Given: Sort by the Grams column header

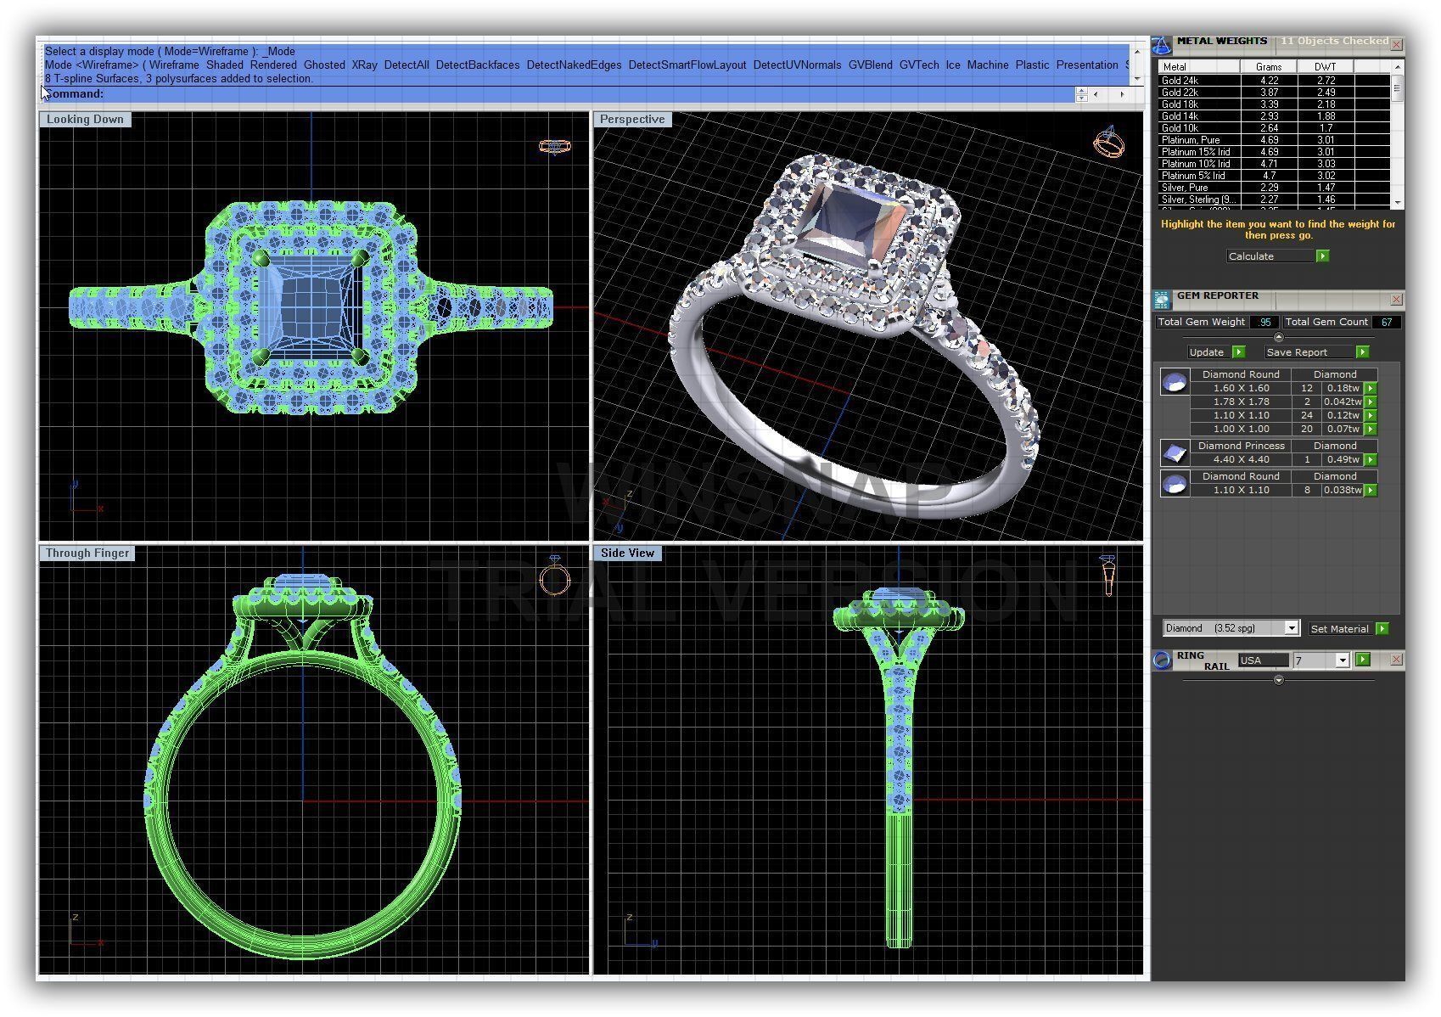Looking at the screenshot, I should 1269,66.
